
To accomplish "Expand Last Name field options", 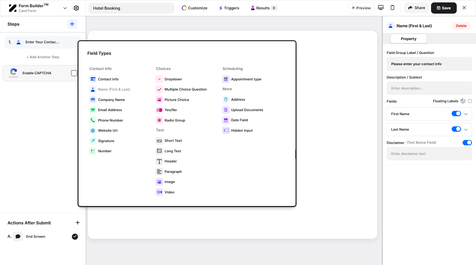I will point(466,130).
